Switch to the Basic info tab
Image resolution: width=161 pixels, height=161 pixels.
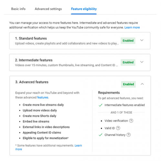point(18,9)
